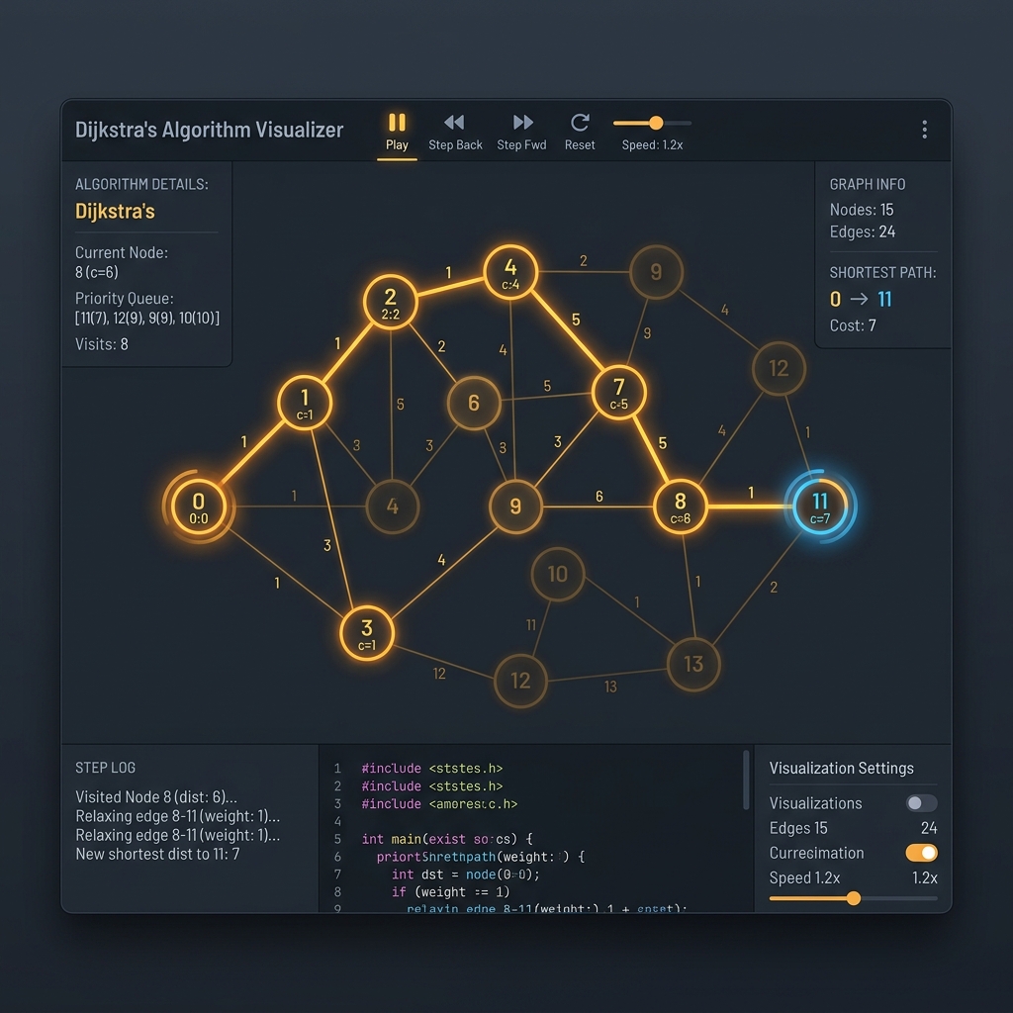Select node 12 above node 11

pyautogui.click(x=779, y=368)
